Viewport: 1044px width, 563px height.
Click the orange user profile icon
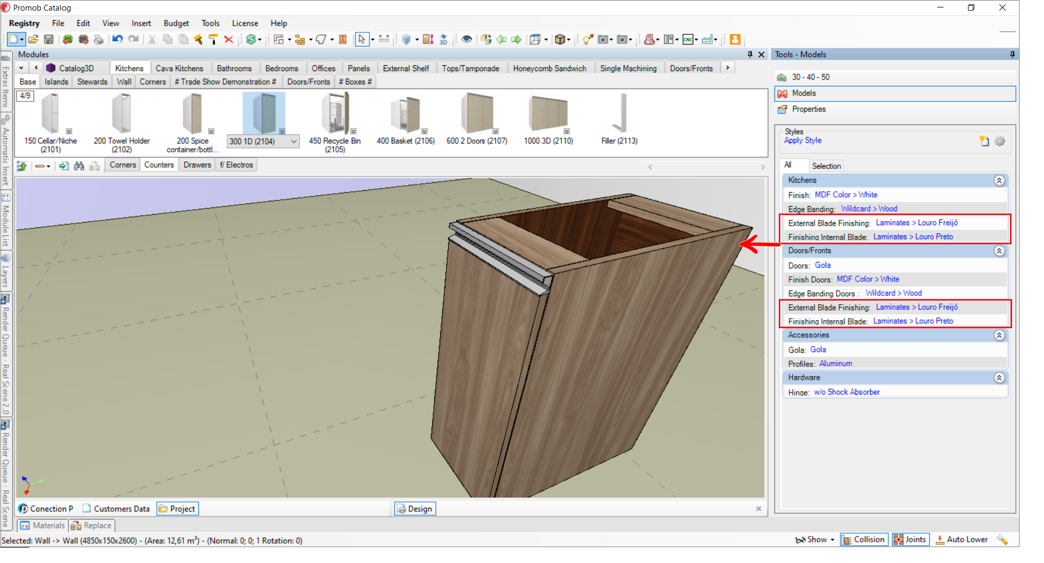(735, 39)
